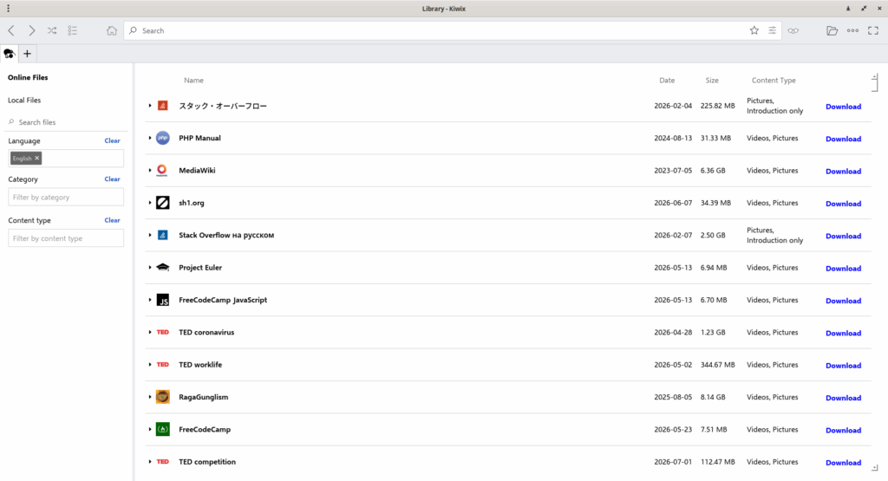Click the RagaGunglism icon
Screen dimensions: 888x481
(162, 397)
